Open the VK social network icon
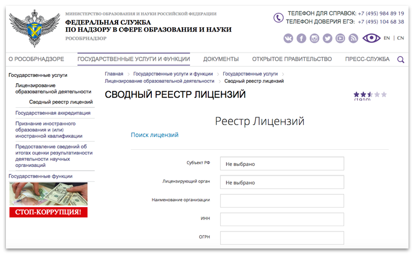Viewport: 416px width, 256px height. (288, 39)
